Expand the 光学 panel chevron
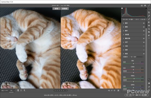This screenshot has height=98, width=151. [124, 42]
